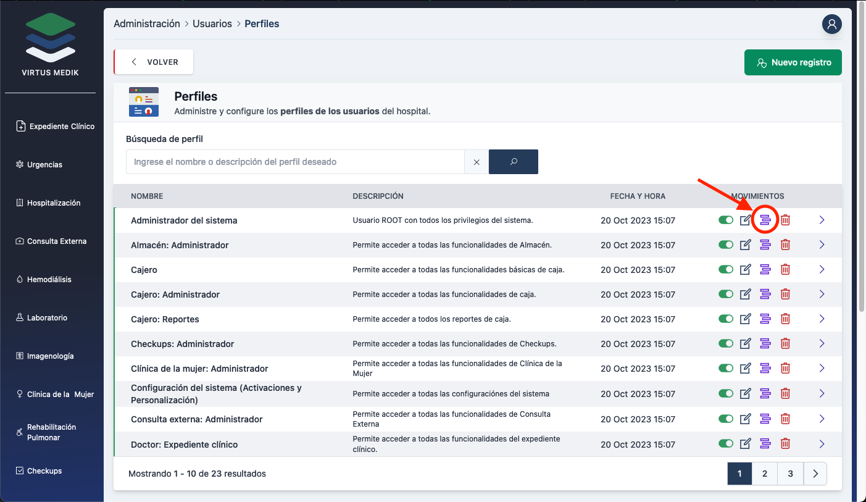The width and height of the screenshot is (866, 502).
Task: Switch off Consulta externa: Administrador toggle
Action: pos(726,419)
